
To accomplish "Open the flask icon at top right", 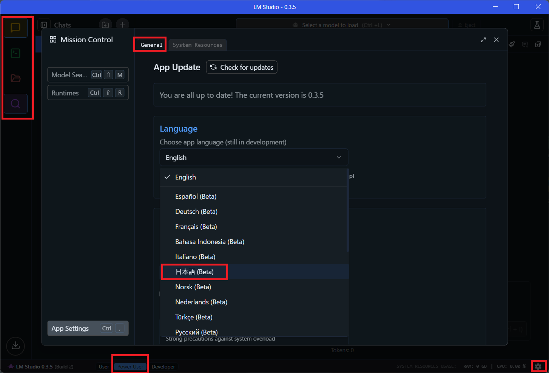I will [x=537, y=25].
